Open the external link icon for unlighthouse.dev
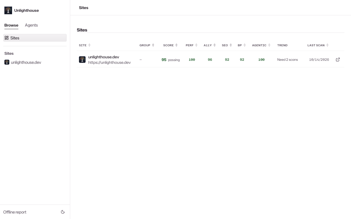 [x=338, y=59]
